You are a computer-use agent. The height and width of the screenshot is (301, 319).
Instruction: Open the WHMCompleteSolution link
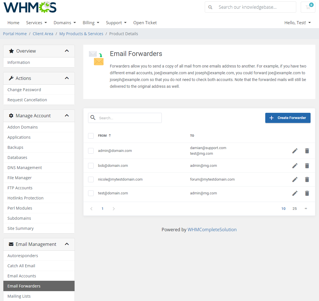tap(212, 230)
